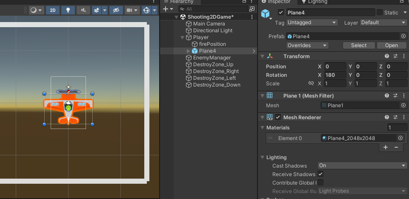The image size is (409, 199).
Task: Open prefab Overrides dropdown
Action: click(x=307, y=45)
